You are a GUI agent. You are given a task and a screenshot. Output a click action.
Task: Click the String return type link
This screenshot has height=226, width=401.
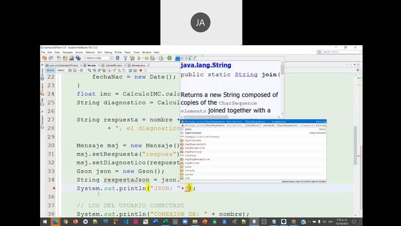click(x=246, y=75)
